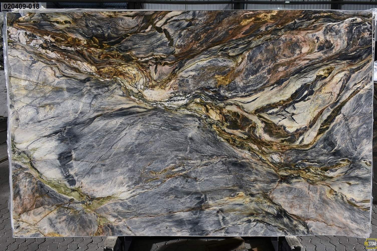
Task: Click the black angular marks in the right cream band
Action: [x=288, y=117]
